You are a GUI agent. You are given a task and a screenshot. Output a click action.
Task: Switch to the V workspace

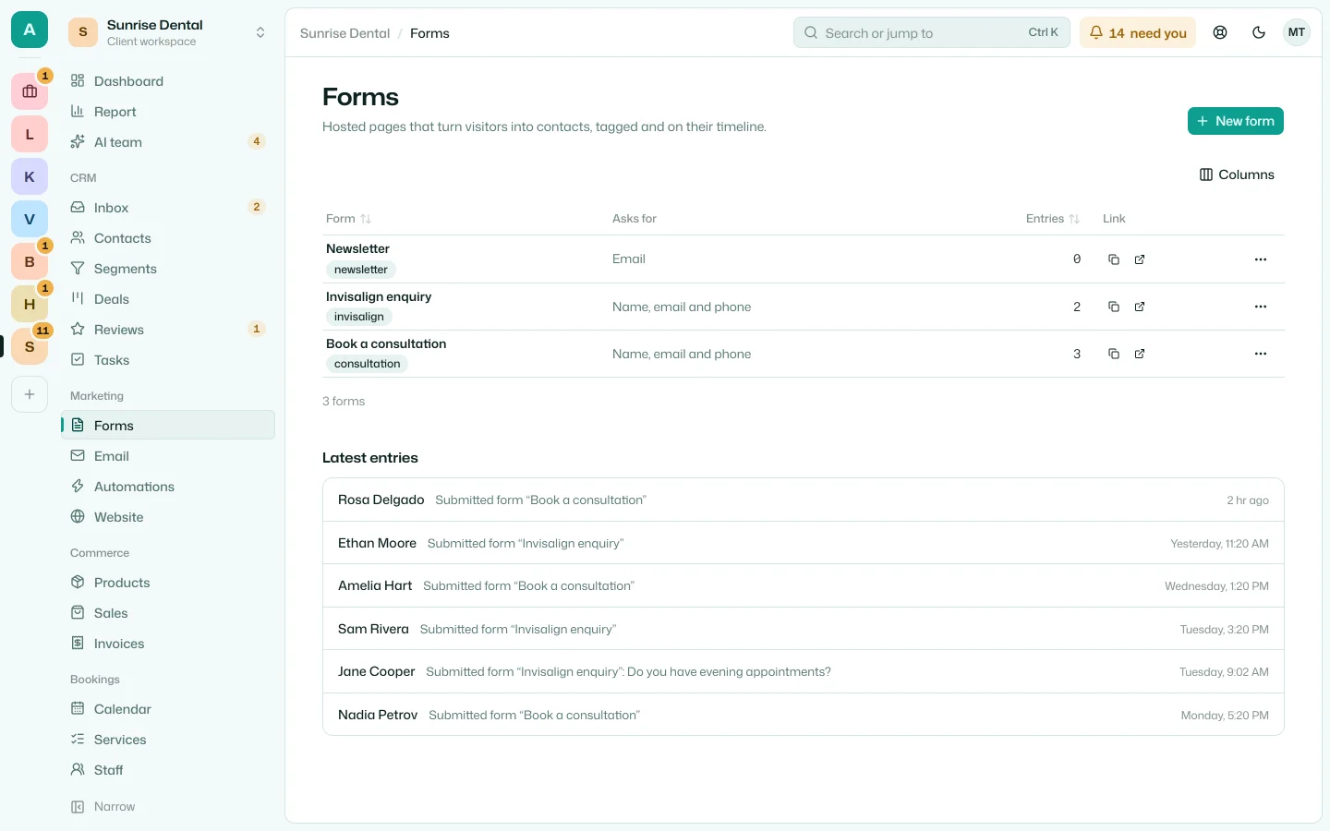click(30, 219)
